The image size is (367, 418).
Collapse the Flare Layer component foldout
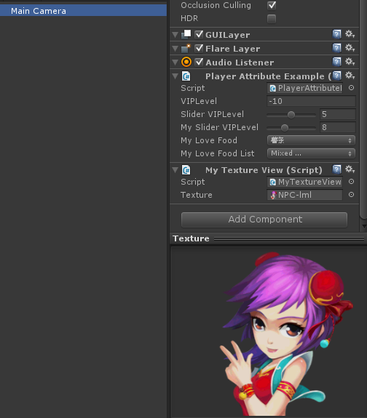click(175, 49)
